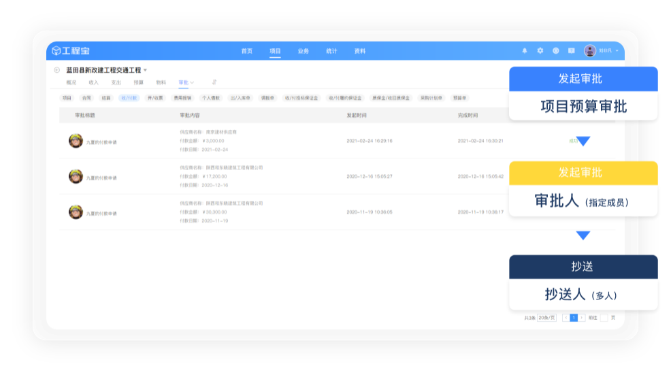Open the 统计 menu in top navigation
This screenshot has width=671, height=375.
331,51
